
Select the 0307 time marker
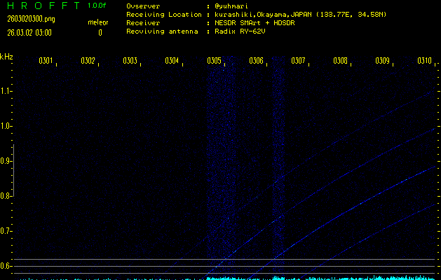[298, 61]
